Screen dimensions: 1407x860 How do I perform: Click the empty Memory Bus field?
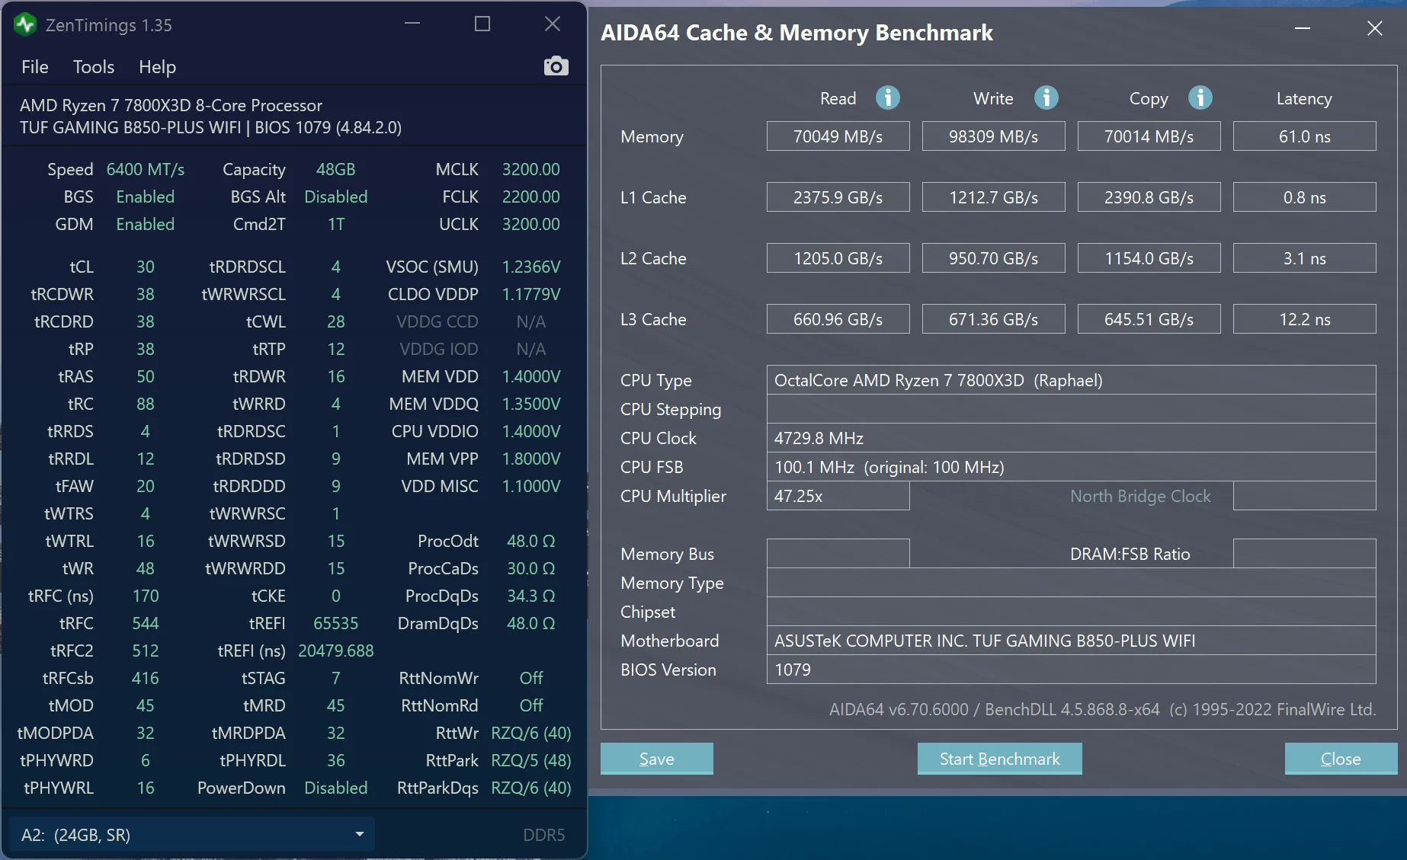838,554
